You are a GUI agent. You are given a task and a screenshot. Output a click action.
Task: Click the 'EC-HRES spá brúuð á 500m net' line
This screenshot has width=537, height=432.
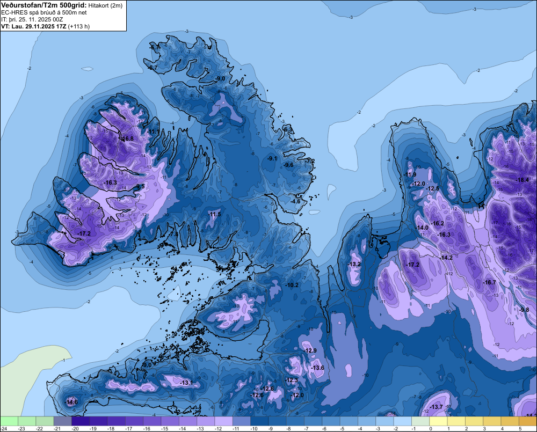click(x=44, y=12)
